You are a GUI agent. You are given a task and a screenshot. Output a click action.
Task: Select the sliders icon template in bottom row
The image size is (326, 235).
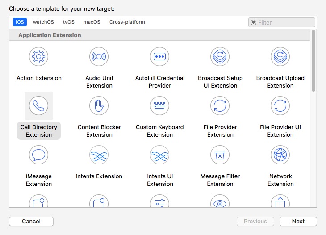click(160, 201)
